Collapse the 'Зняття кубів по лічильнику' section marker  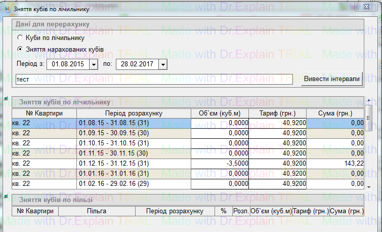[x=5, y=98]
